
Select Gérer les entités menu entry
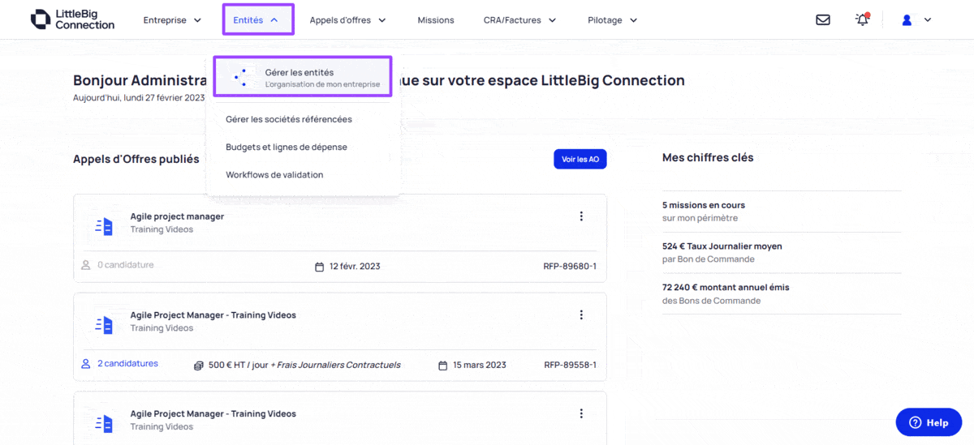point(303,77)
